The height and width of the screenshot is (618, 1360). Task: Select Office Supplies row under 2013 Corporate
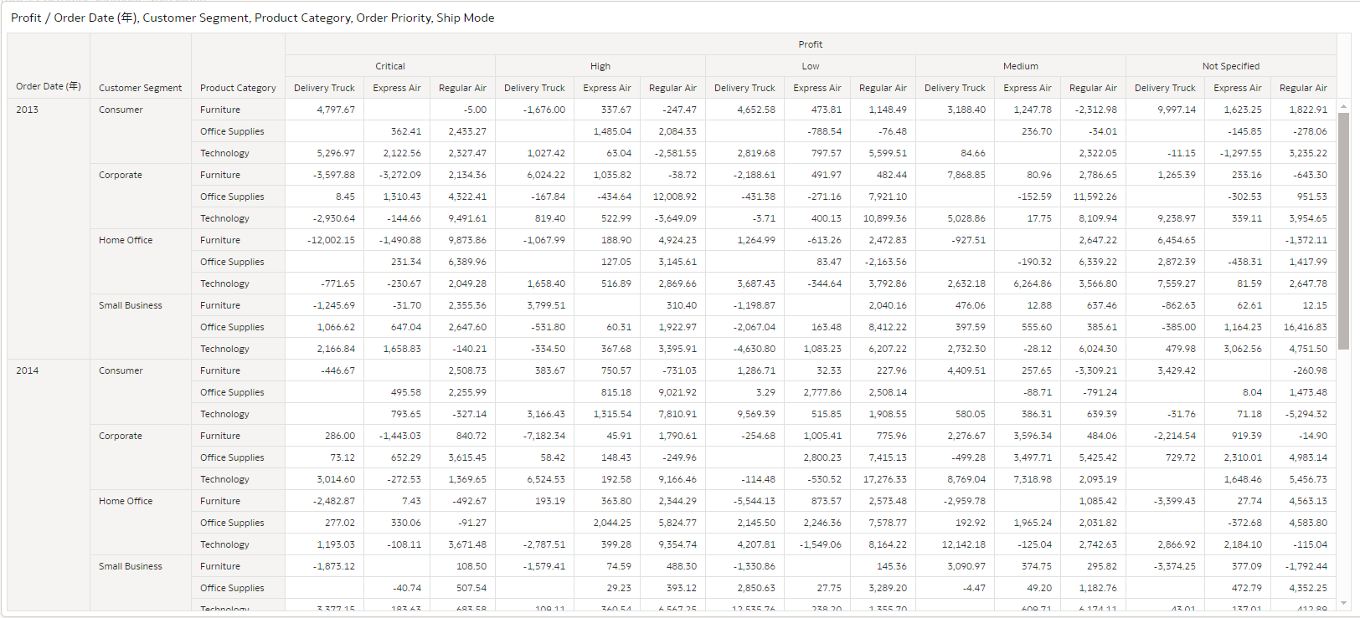238,197
